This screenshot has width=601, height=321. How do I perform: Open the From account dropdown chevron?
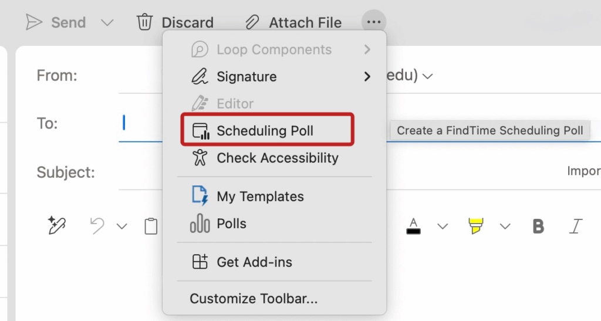tap(428, 76)
